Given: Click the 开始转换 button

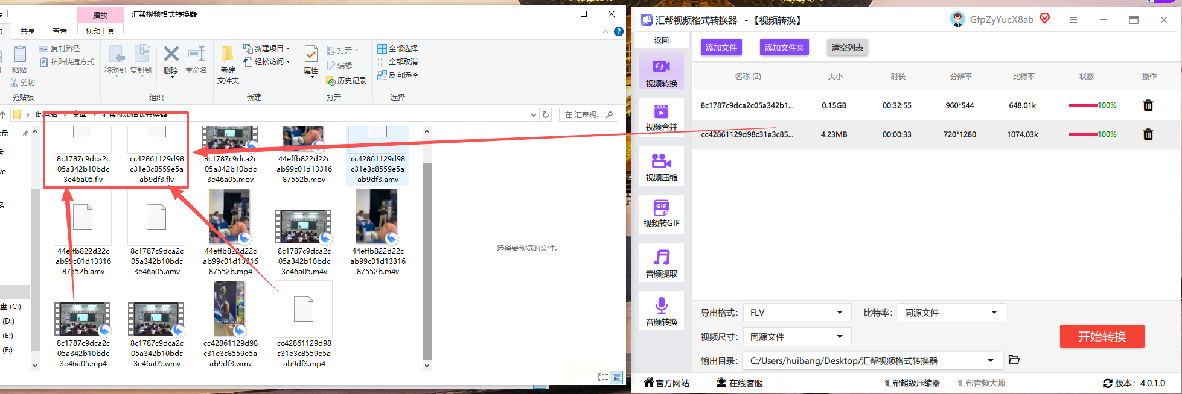Looking at the screenshot, I should (1102, 336).
